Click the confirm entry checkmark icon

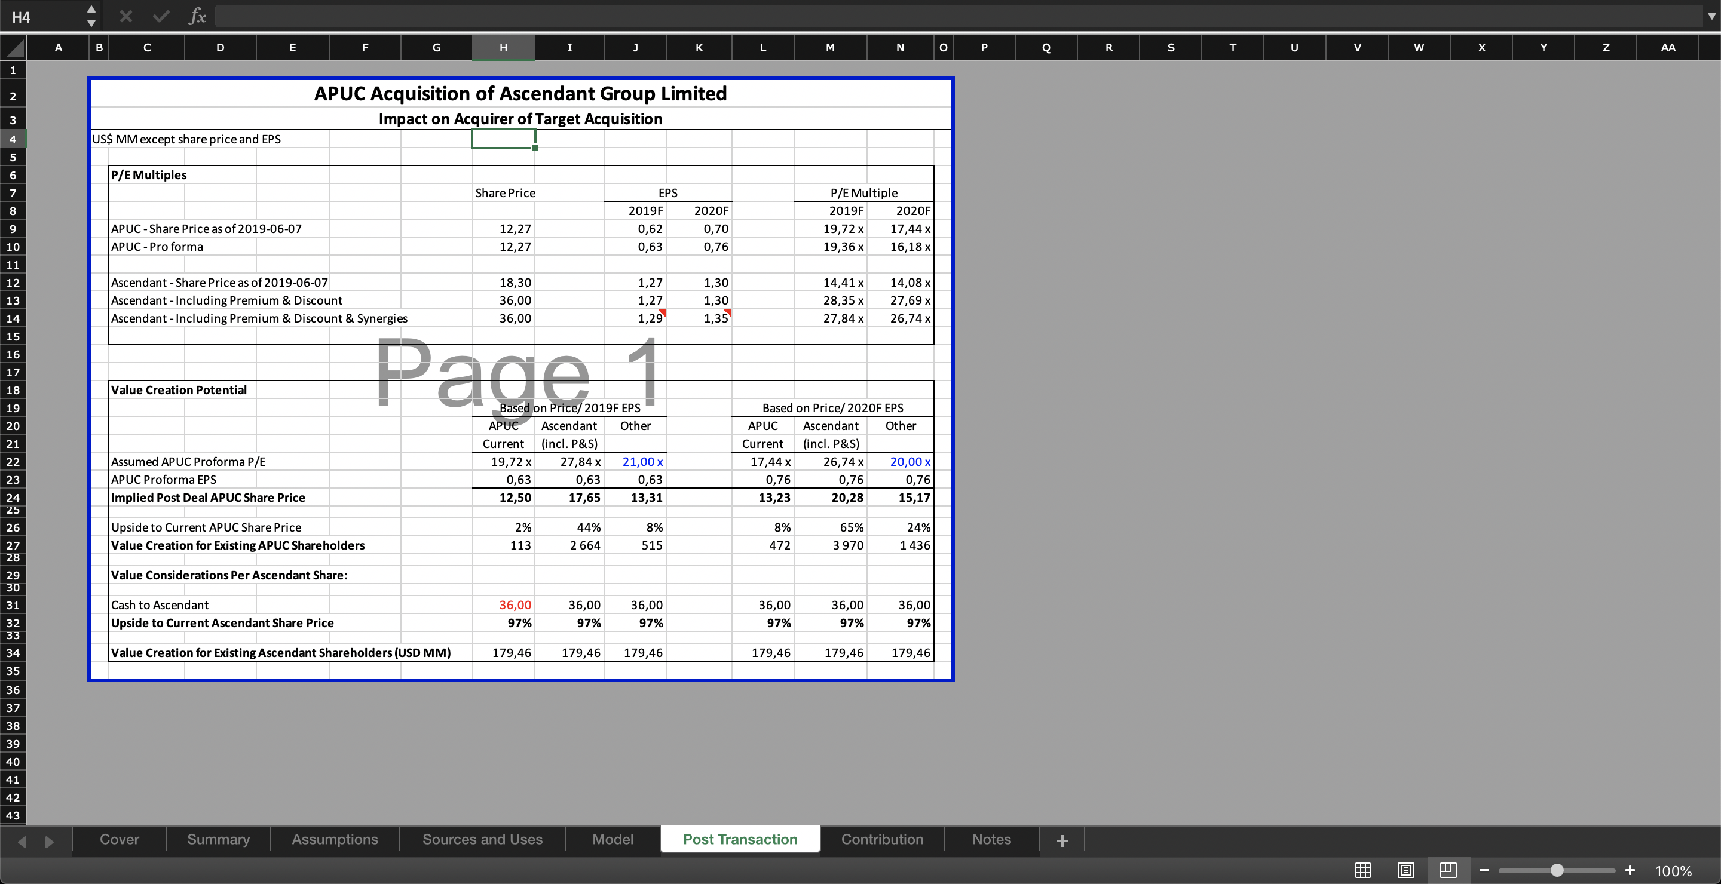161,16
